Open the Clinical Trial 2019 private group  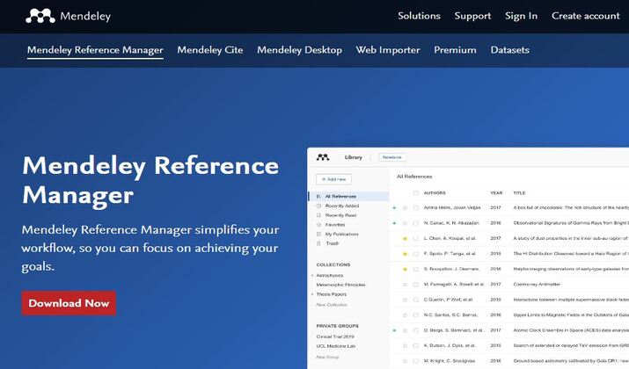click(x=335, y=336)
